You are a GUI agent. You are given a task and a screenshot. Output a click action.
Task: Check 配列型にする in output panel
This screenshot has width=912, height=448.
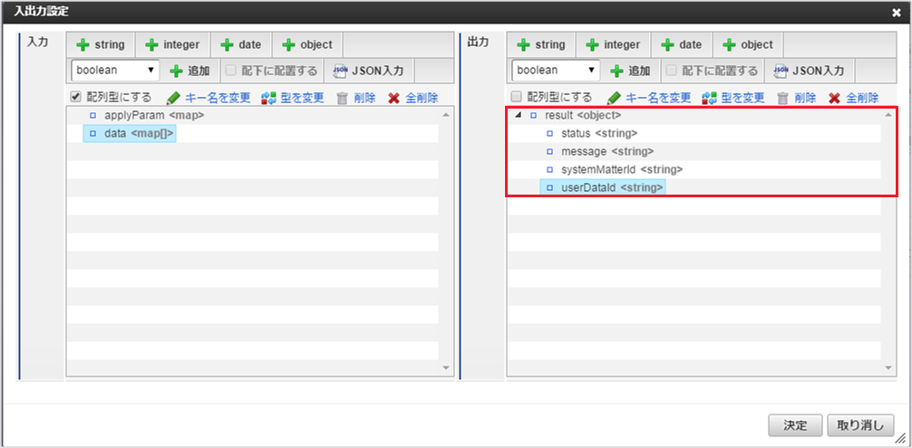click(x=515, y=97)
